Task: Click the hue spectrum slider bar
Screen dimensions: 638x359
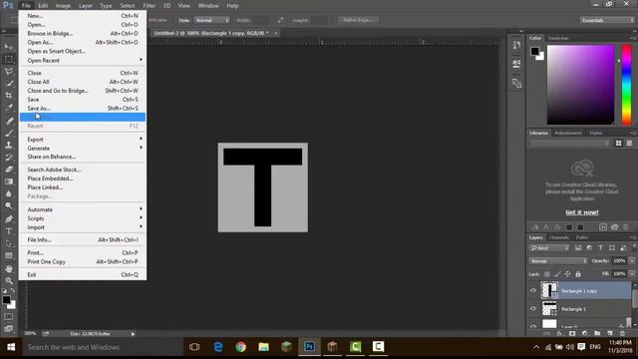Action: pos(627,85)
